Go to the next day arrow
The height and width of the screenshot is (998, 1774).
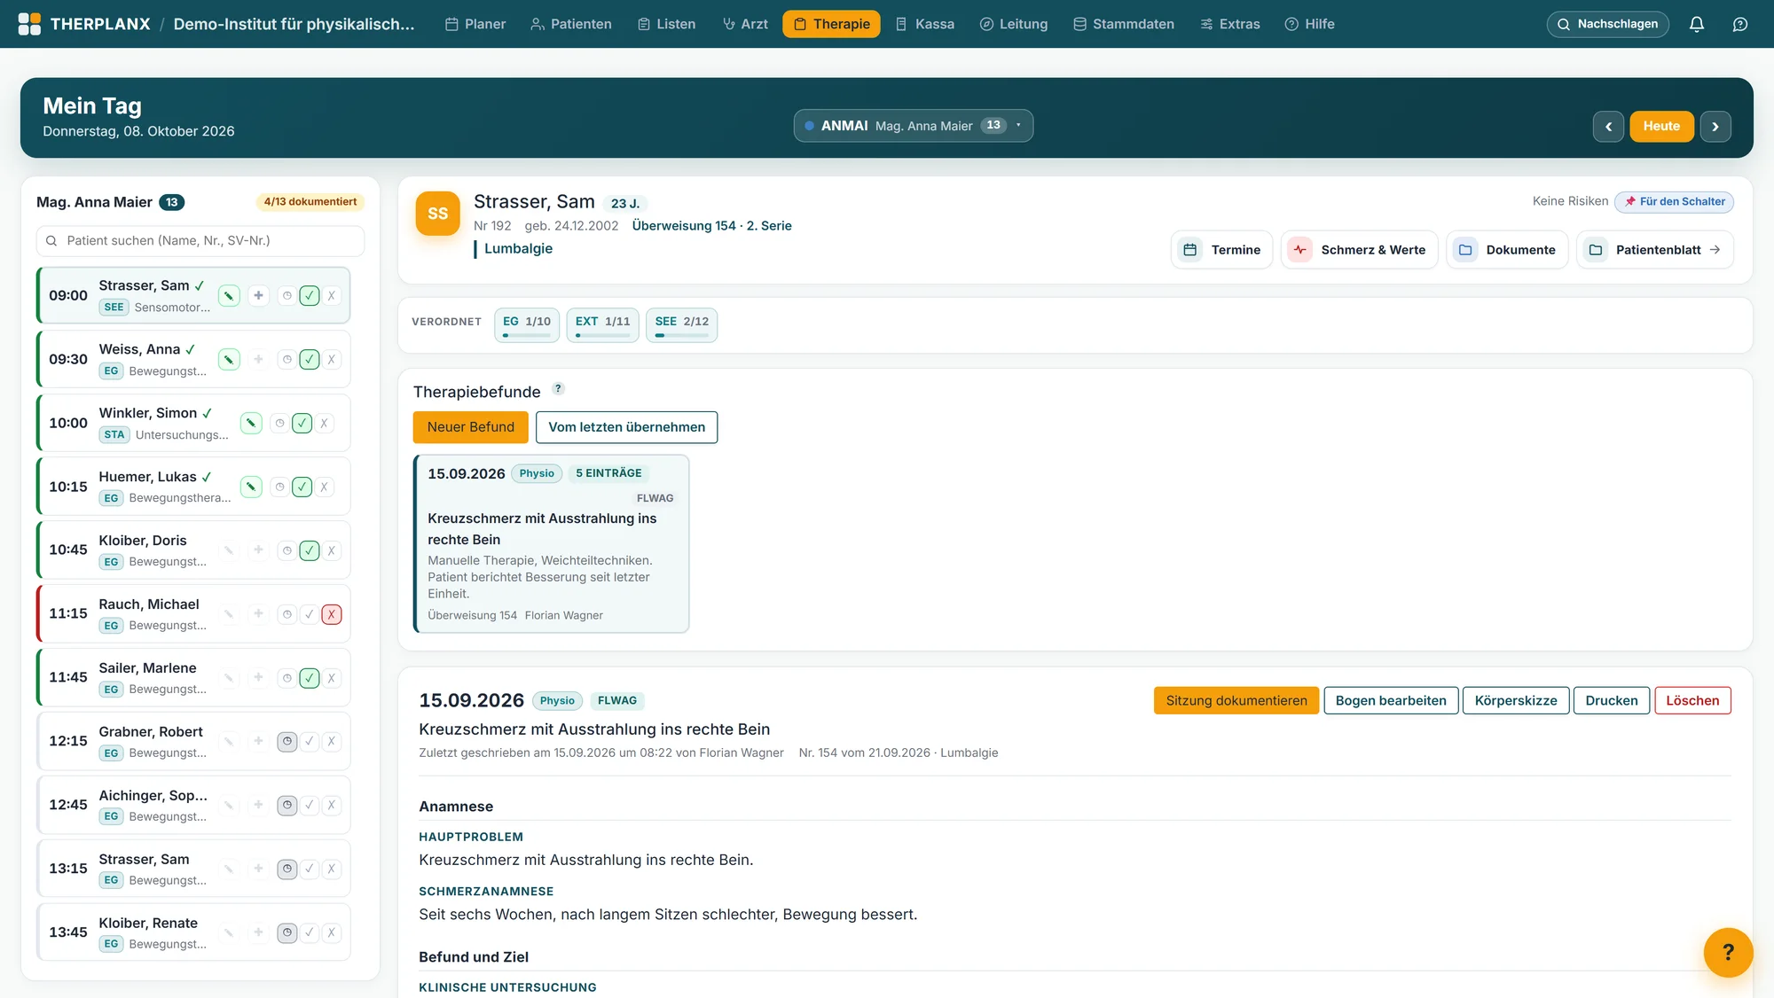click(1715, 127)
